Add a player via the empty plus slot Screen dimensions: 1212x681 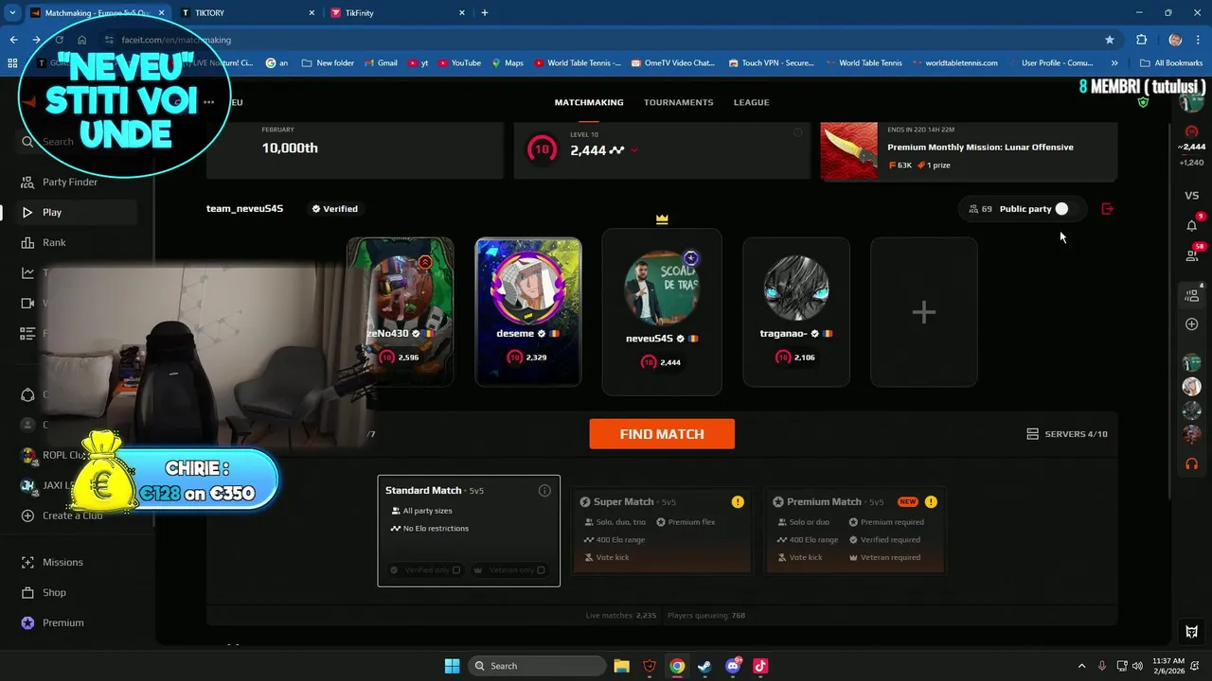(x=923, y=312)
